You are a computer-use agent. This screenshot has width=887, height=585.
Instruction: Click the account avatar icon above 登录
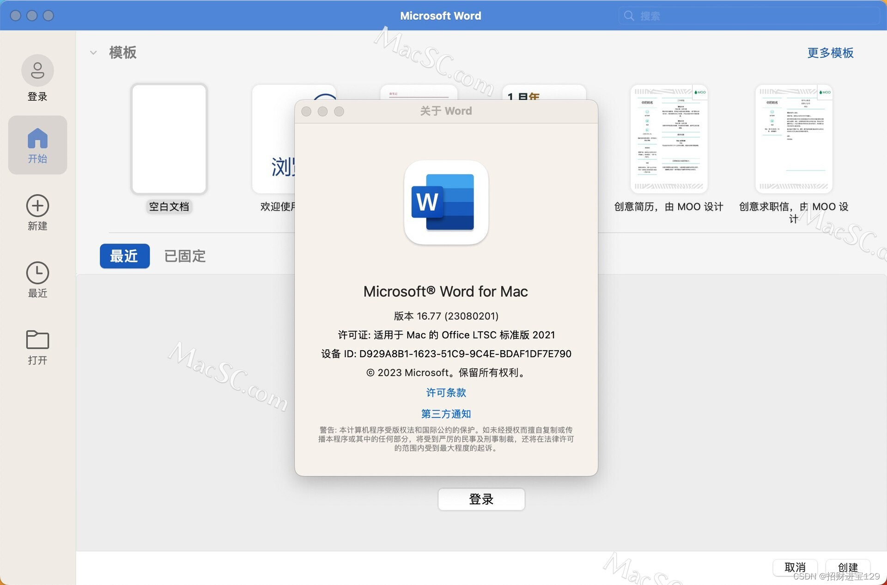[x=37, y=70]
